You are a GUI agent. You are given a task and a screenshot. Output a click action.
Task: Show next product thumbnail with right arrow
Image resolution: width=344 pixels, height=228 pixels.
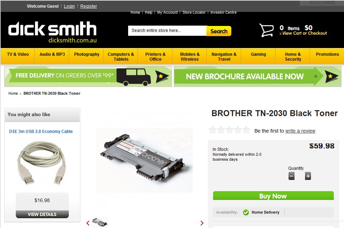202,223
